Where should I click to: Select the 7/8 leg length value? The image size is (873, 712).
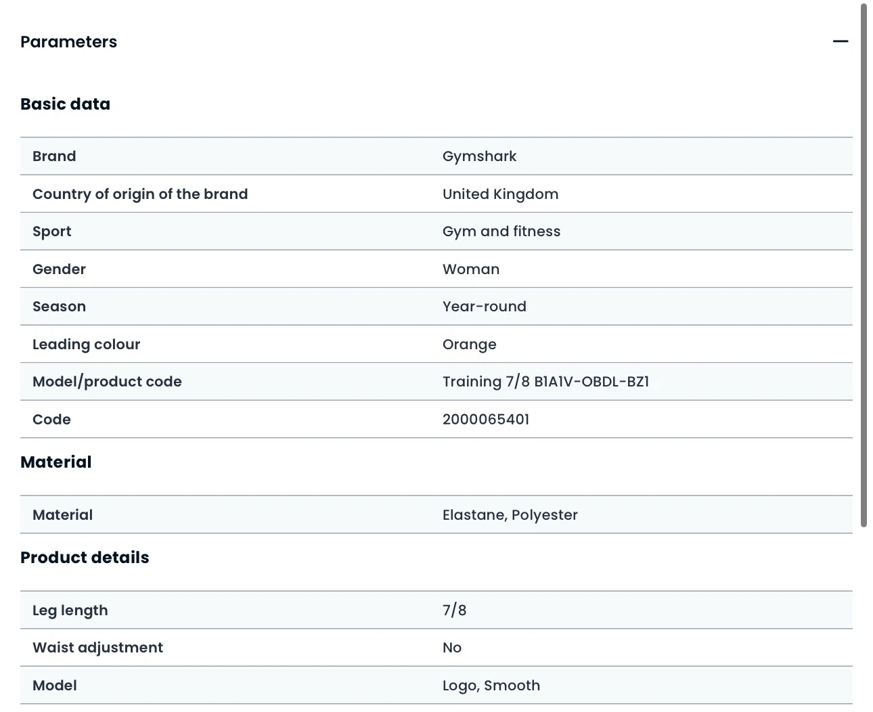(x=454, y=610)
